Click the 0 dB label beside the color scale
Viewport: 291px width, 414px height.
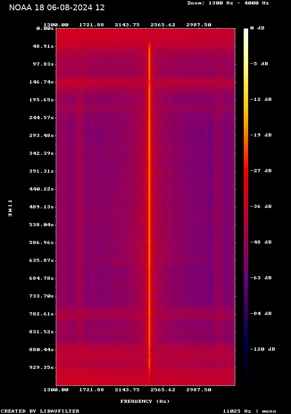pyautogui.click(x=257, y=28)
